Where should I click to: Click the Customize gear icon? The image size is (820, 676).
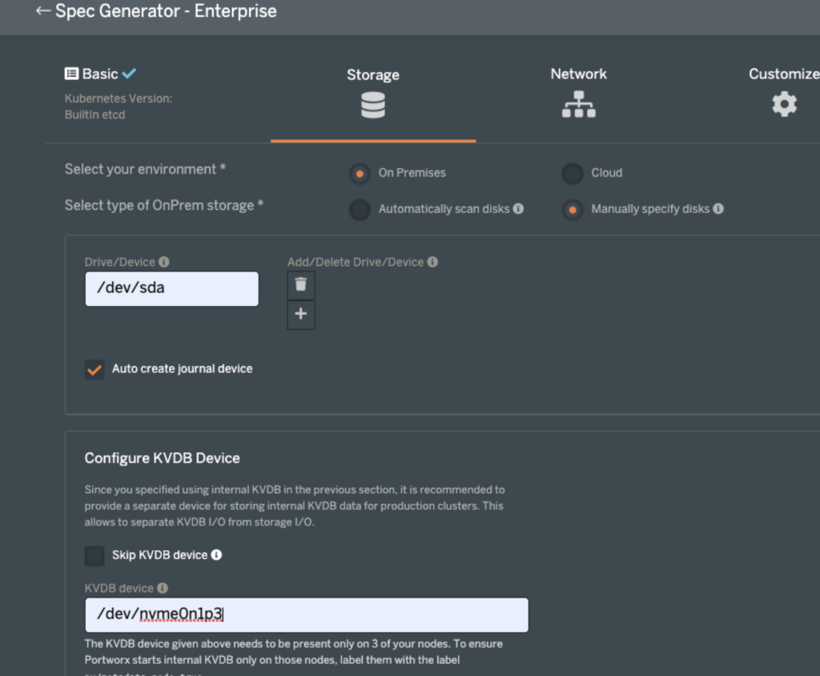point(784,104)
